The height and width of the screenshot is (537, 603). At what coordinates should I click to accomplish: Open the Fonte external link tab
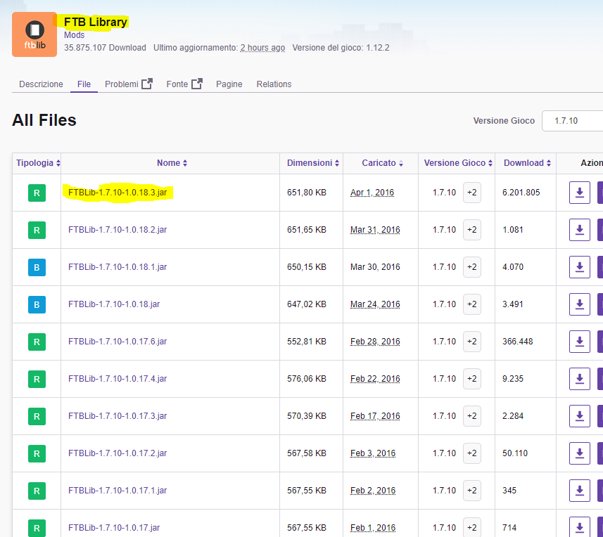pos(184,84)
